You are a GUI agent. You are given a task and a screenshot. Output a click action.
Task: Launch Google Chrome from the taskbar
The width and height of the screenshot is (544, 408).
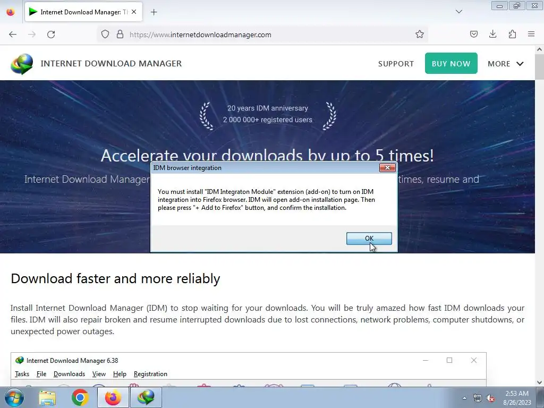click(80, 397)
